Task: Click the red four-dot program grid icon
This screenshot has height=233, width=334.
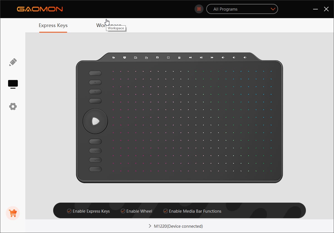Action: (199, 9)
